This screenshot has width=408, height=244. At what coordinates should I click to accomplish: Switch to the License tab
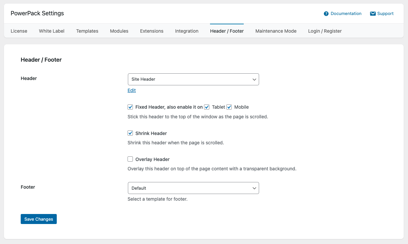tap(19, 31)
